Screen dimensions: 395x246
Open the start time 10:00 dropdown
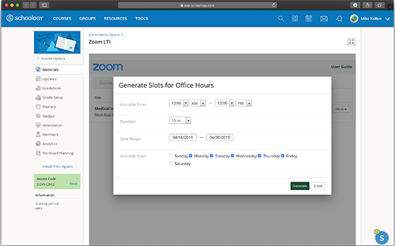(x=178, y=103)
